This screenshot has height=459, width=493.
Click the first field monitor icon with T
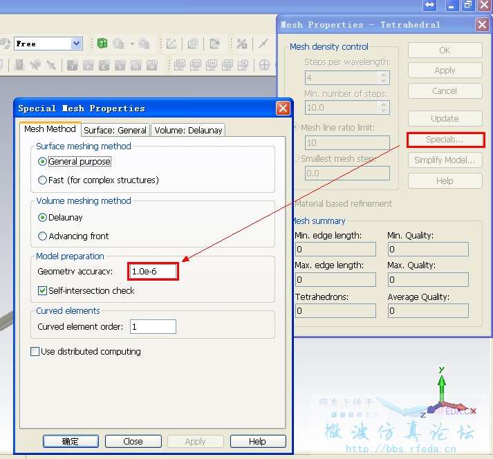[73, 65]
